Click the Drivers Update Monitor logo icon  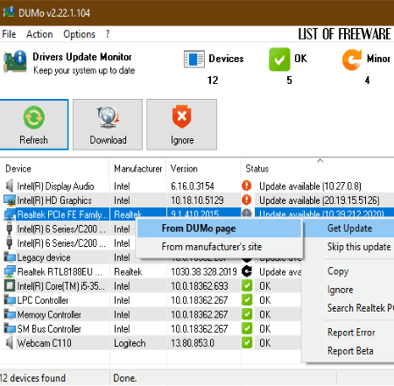tap(15, 61)
